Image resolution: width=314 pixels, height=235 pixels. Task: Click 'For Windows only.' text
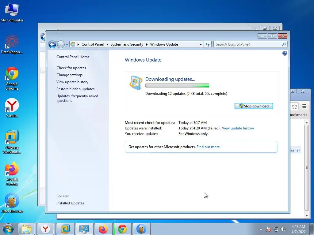193,134
